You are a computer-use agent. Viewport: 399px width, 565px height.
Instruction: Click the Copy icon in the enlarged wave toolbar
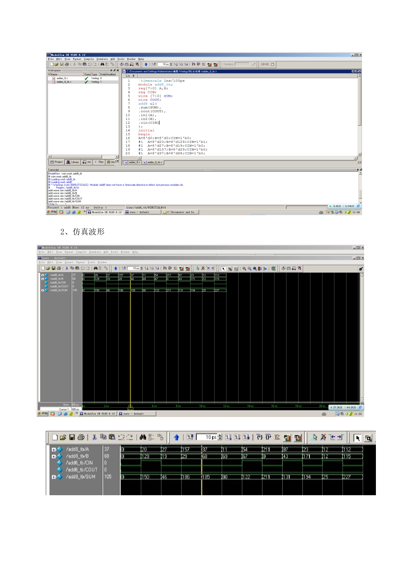click(103, 437)
